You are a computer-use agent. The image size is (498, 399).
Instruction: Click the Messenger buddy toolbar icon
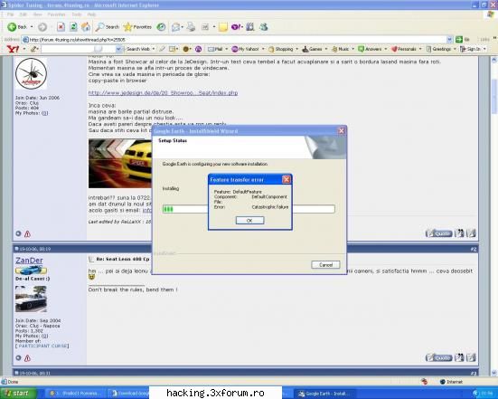[x=264, y=27]
